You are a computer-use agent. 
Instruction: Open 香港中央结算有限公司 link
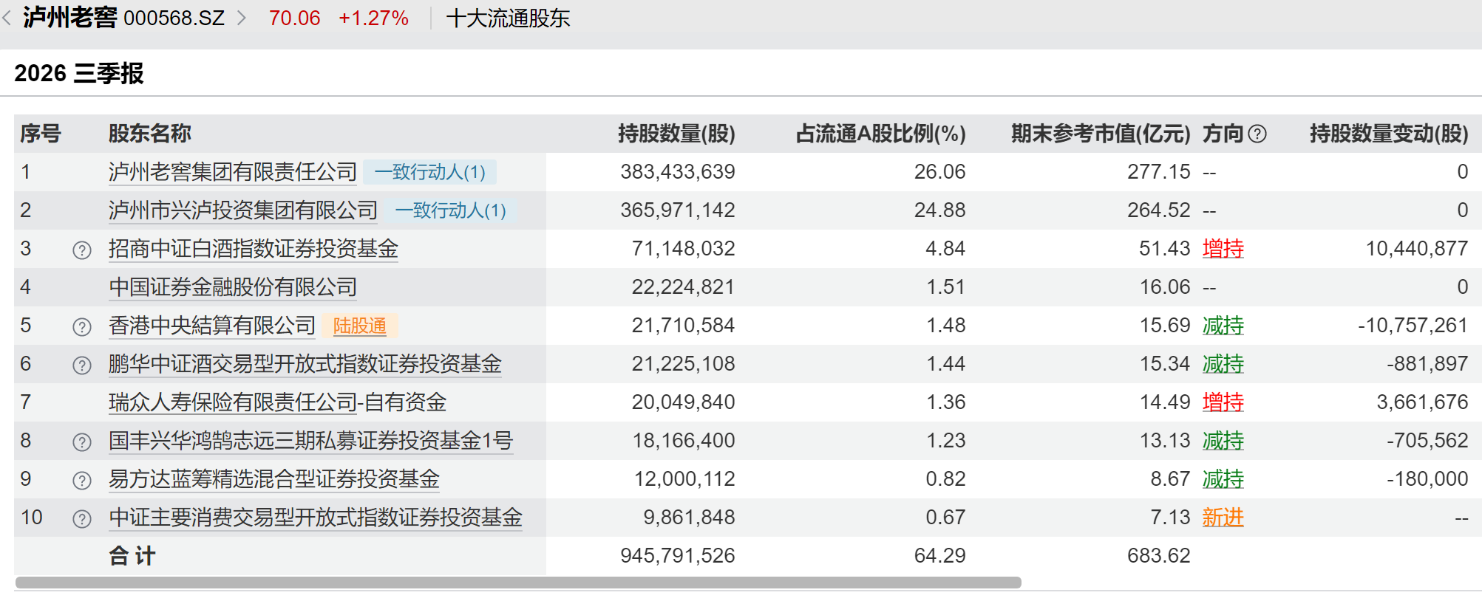212,326
